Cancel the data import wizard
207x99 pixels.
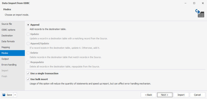click(197, 95)
